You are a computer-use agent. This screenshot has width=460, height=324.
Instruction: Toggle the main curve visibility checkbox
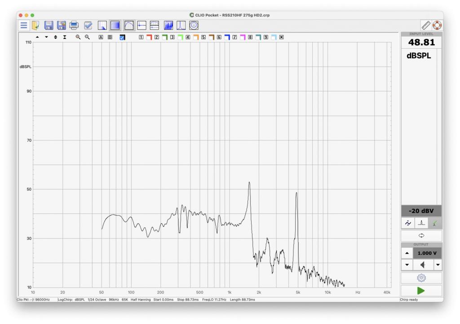(122, 37)
